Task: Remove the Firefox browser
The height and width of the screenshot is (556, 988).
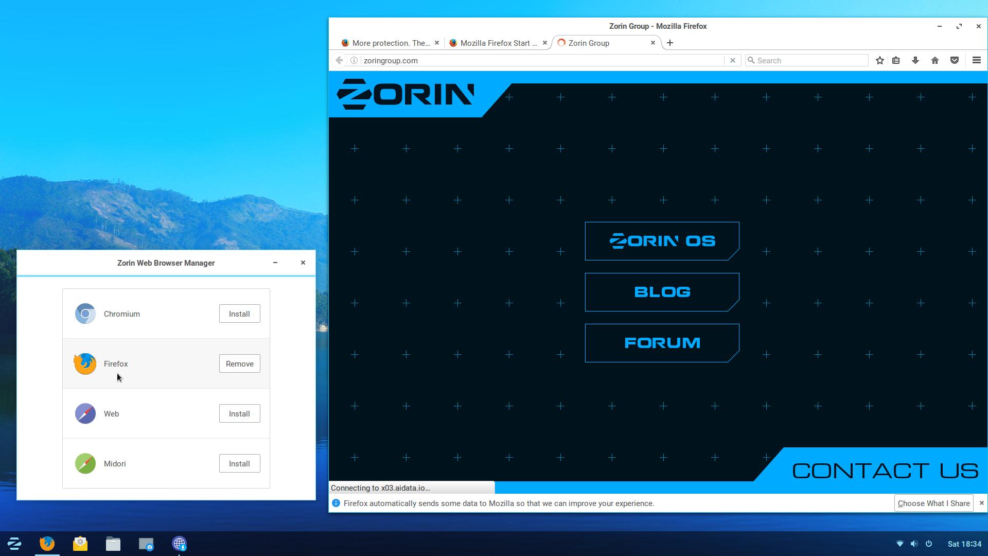Action: click(239, 363)
